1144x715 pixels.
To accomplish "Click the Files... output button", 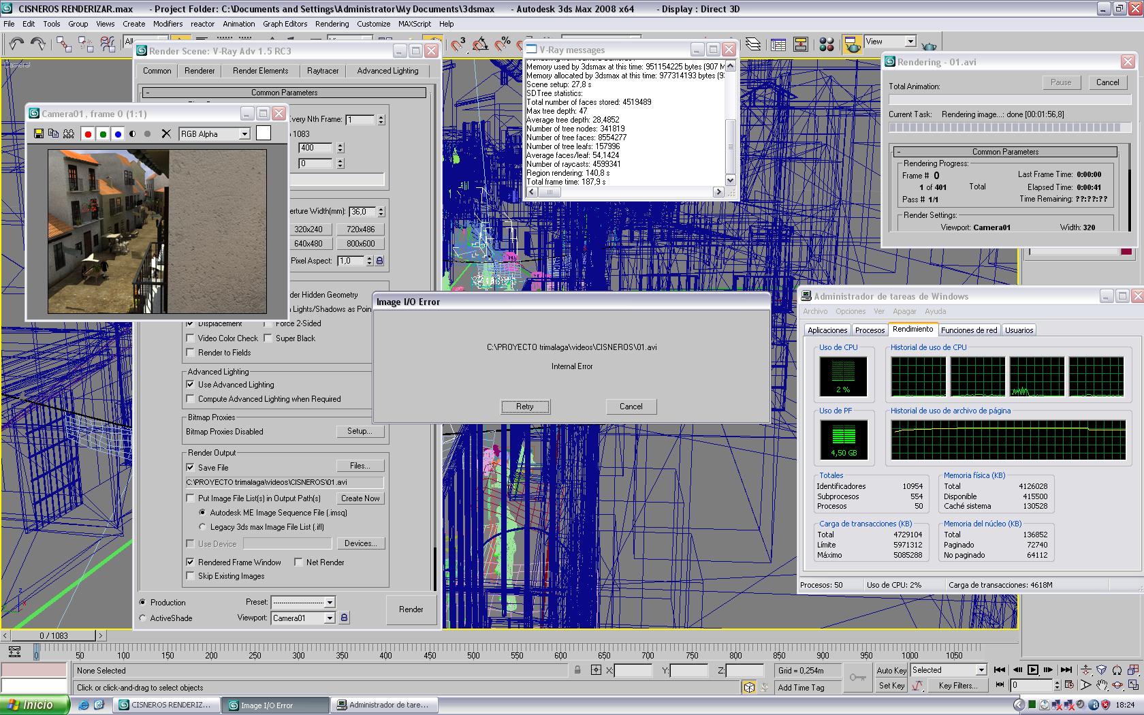I will [x=360, y=466].
